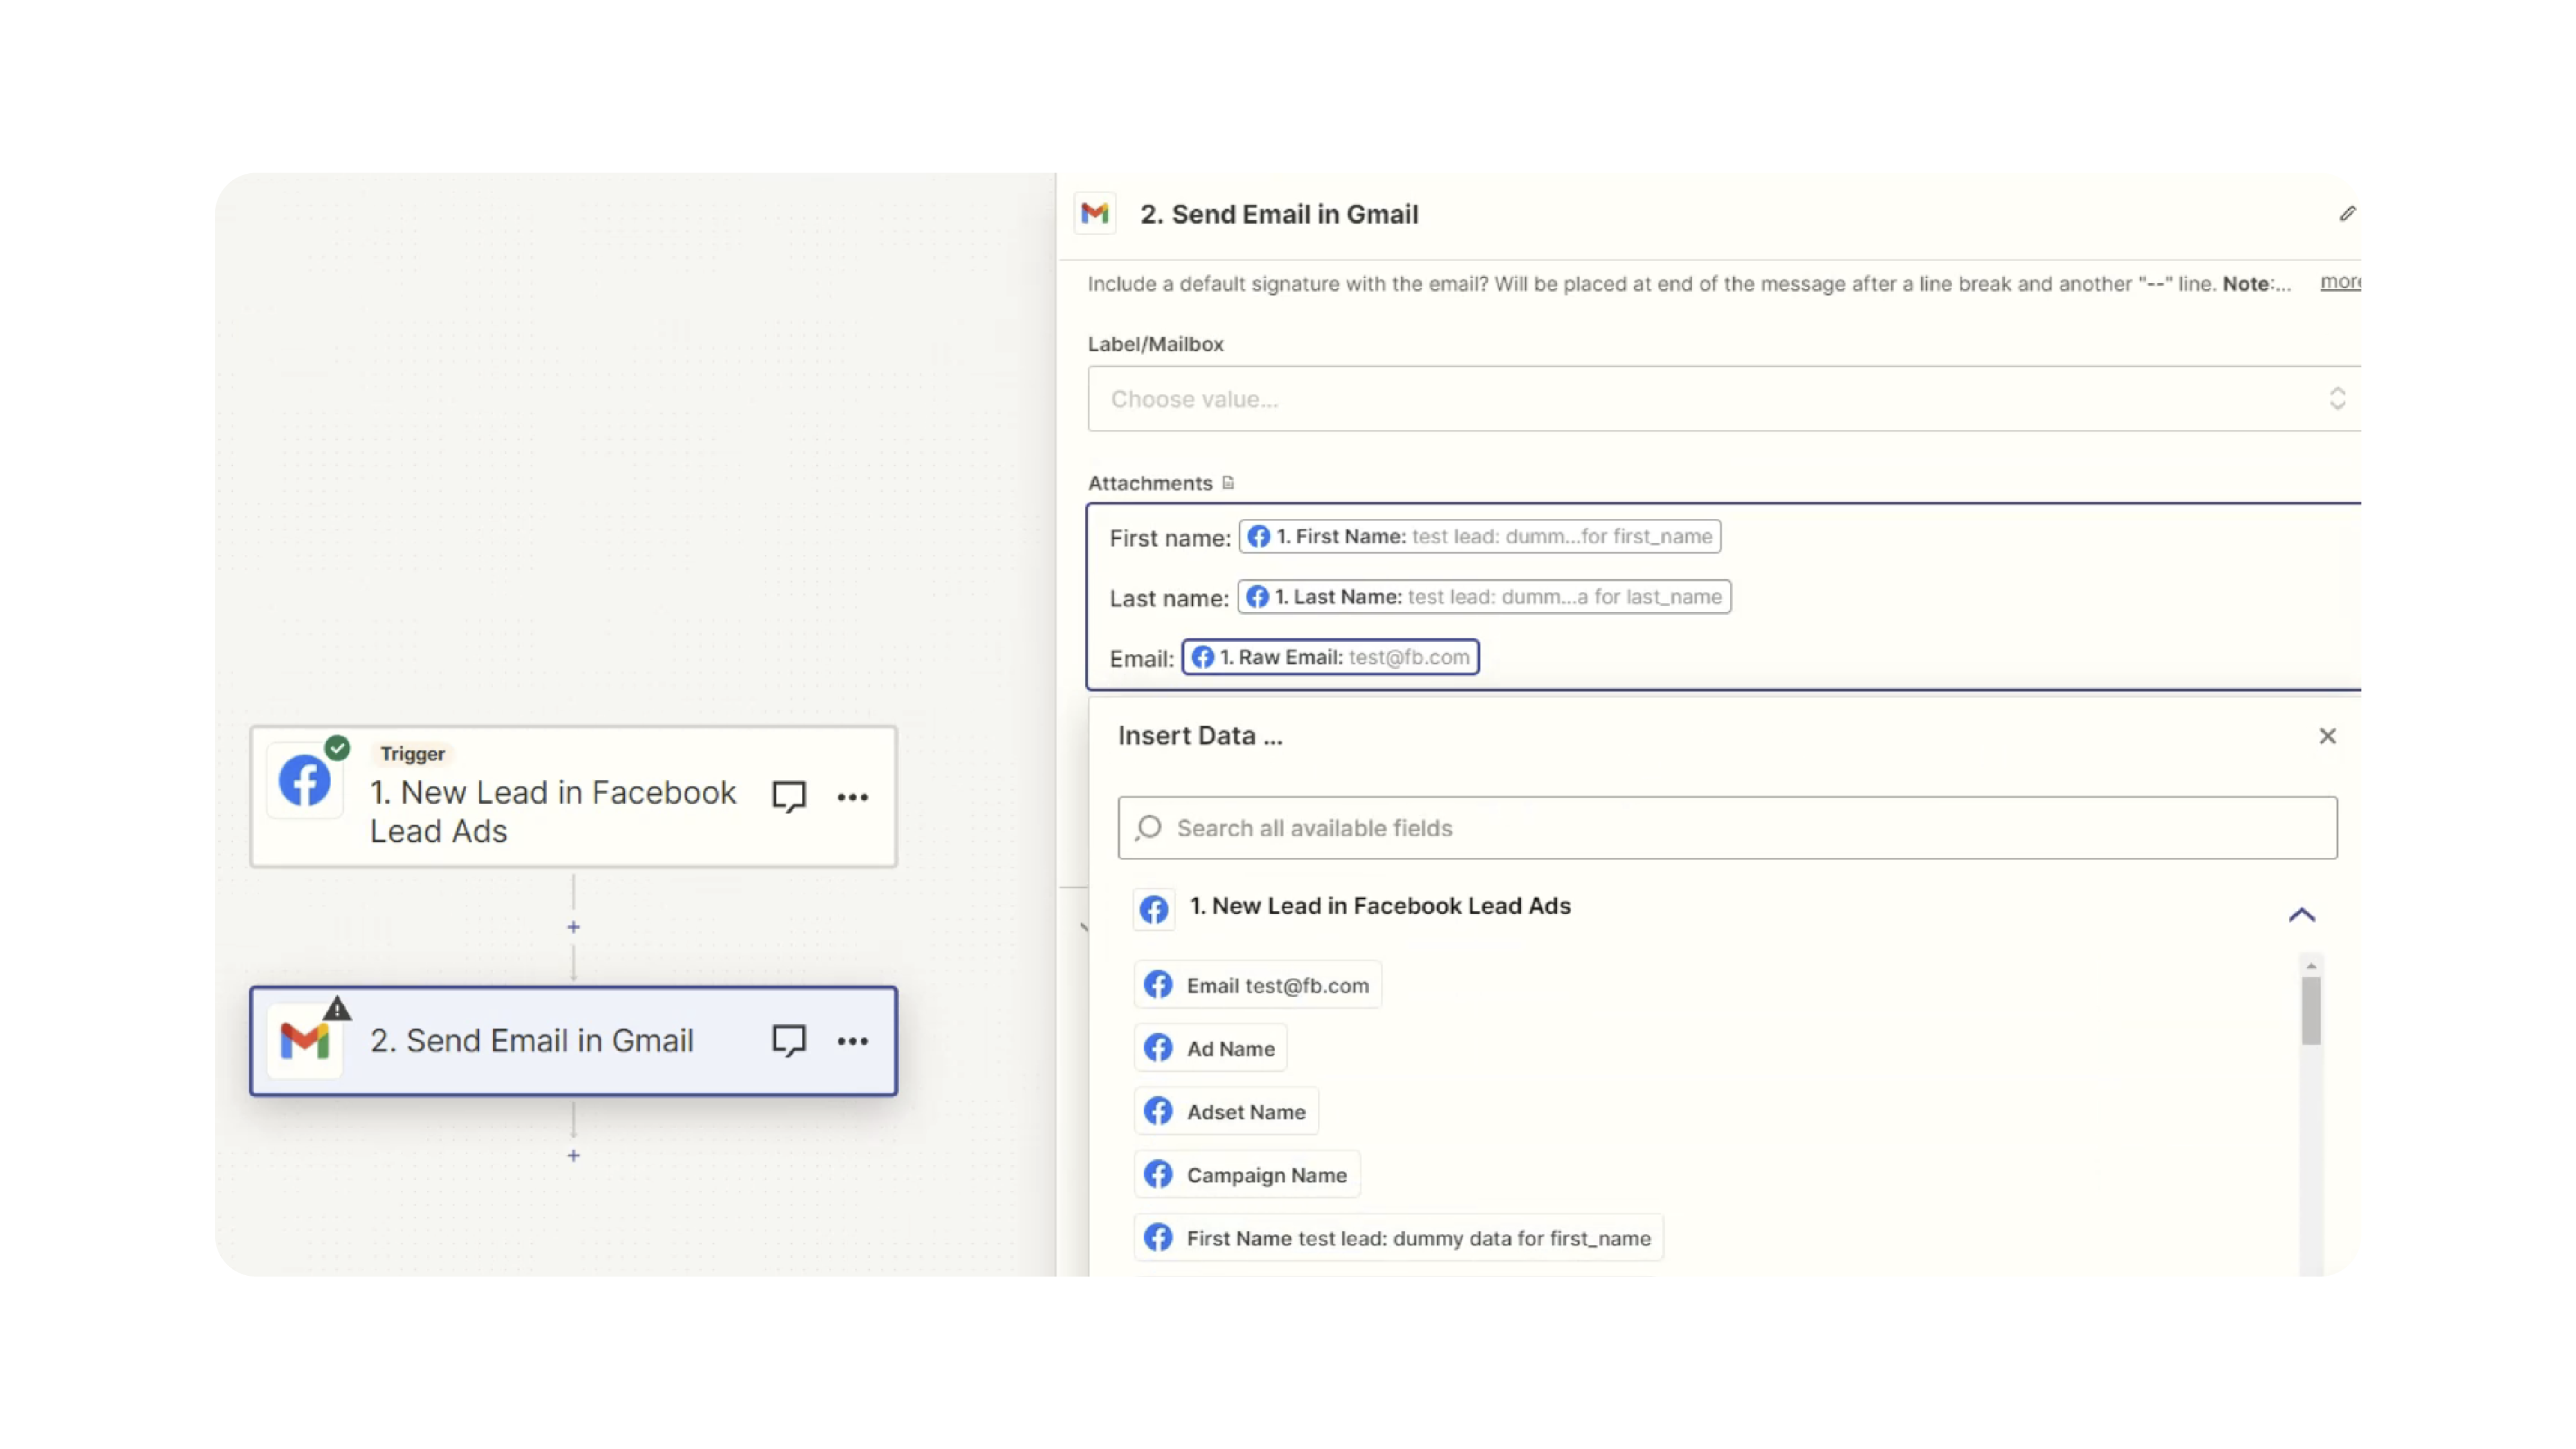Click the Insert Data list scrollbar
Screen dimensions: 2576x1449
coord(2310,1011)
